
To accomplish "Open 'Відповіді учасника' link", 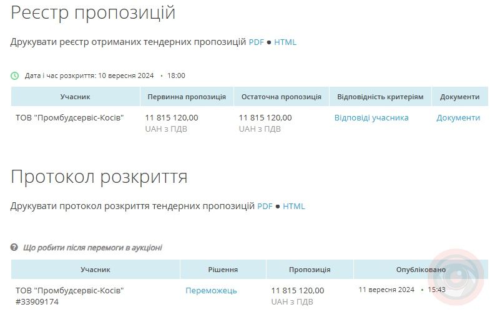I will pyautogui.click(x=371, y=118).
